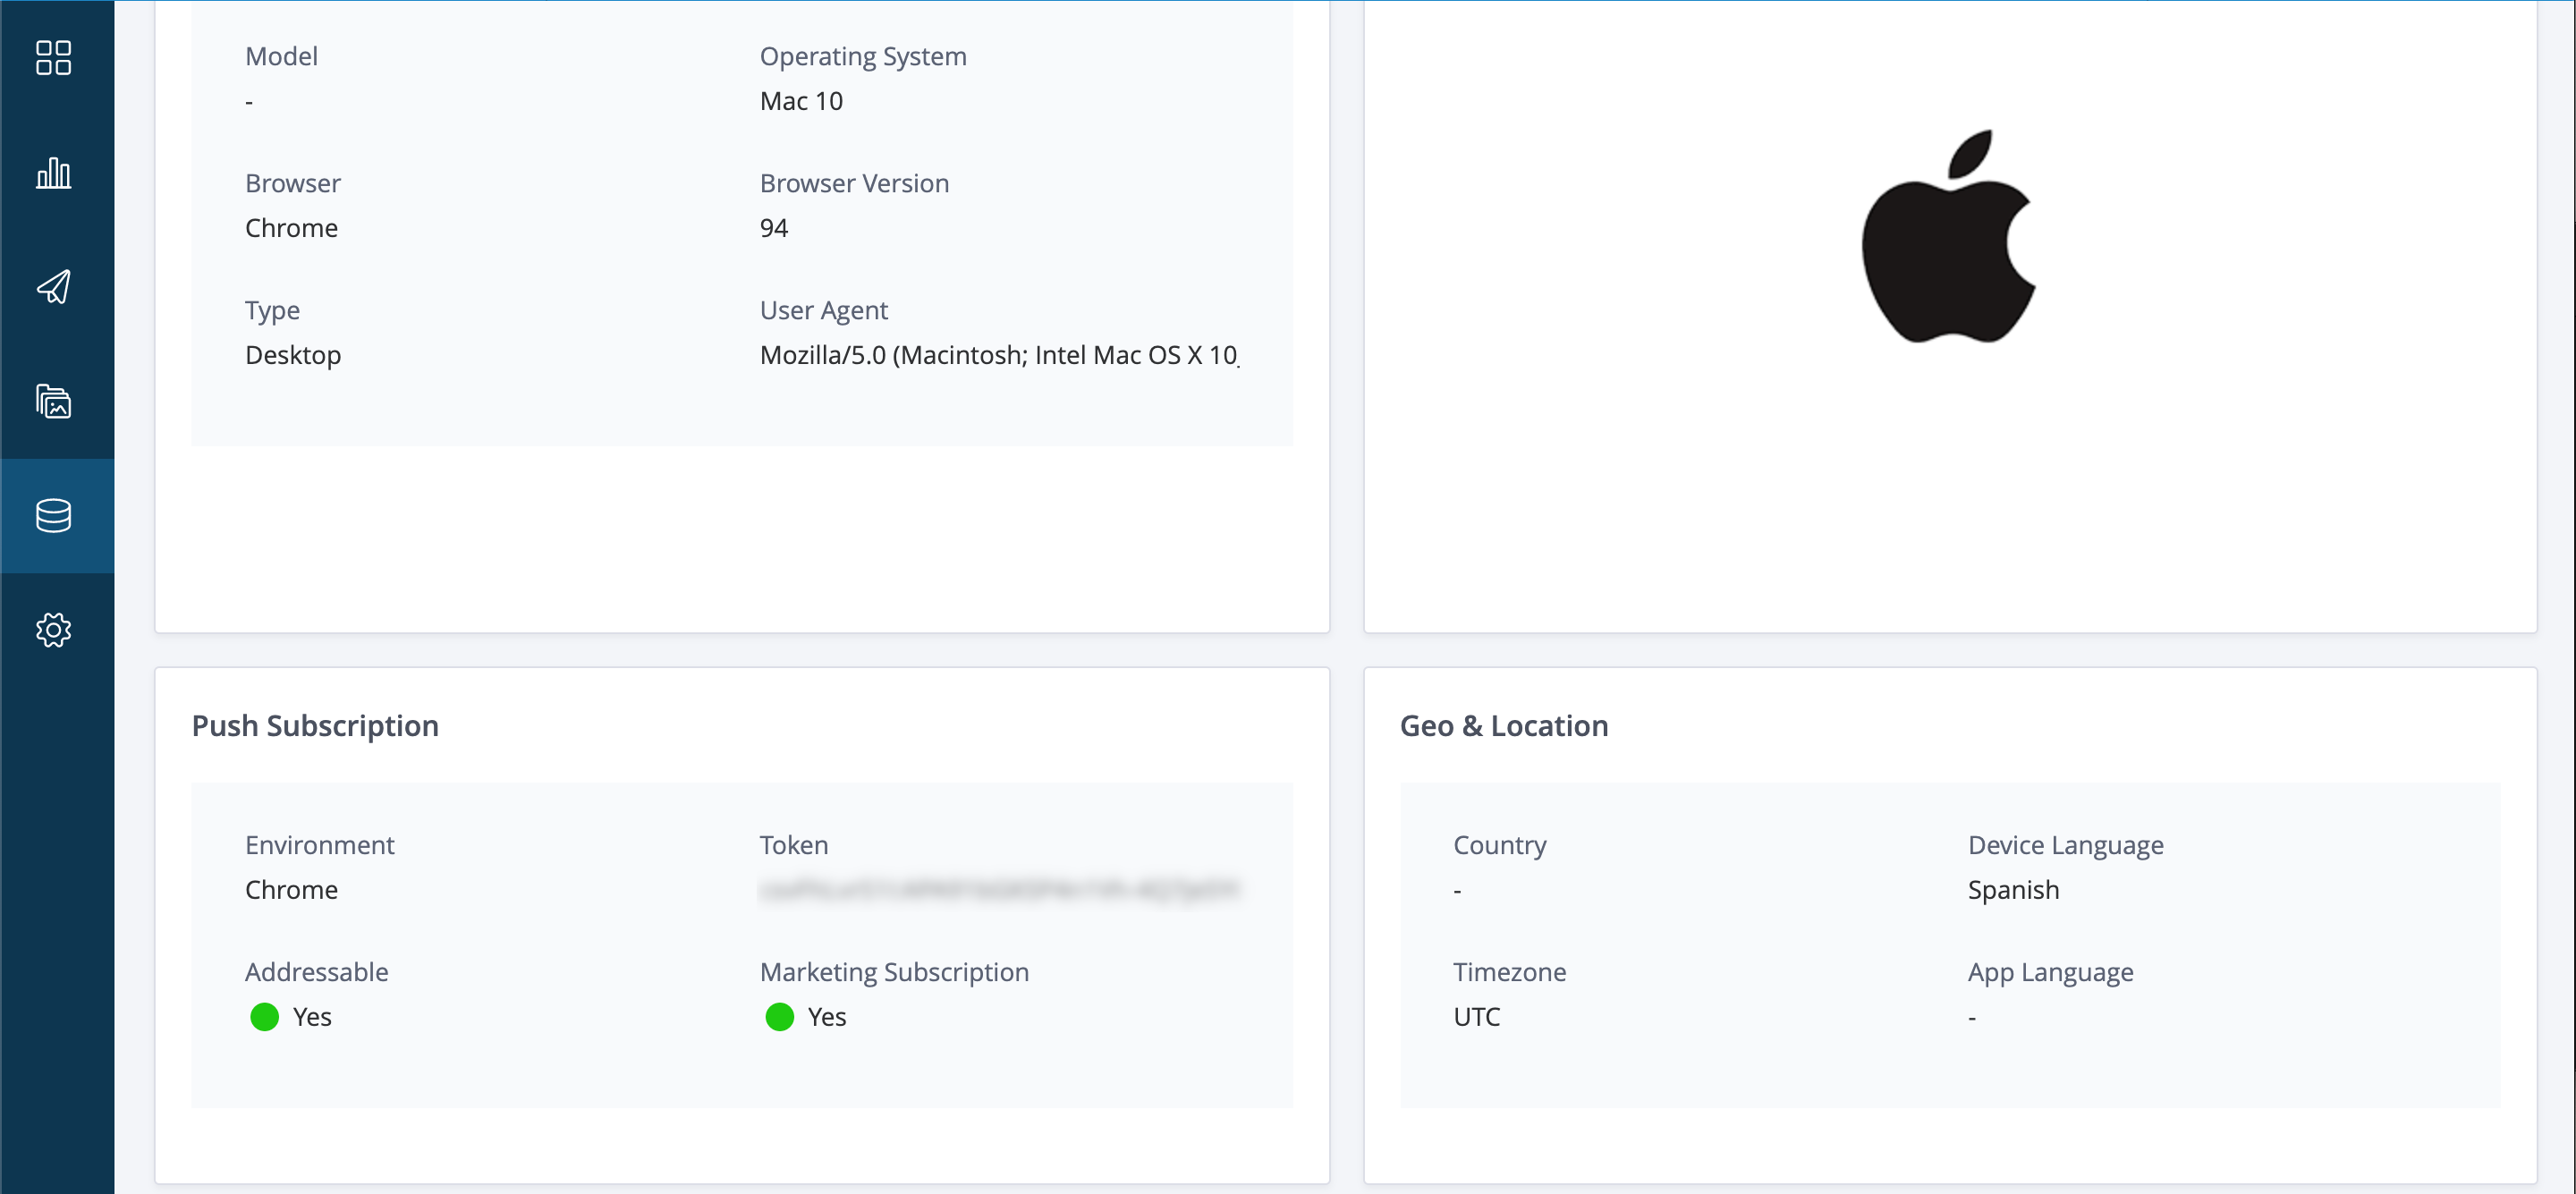Click the Geo & Location heading
Screen dimensions: 2576x1194
(1503, 726)
